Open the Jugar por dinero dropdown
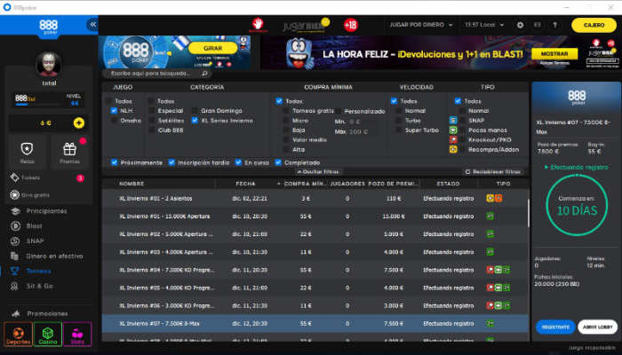The image size is (622, 355). click(x=421, y=25)
